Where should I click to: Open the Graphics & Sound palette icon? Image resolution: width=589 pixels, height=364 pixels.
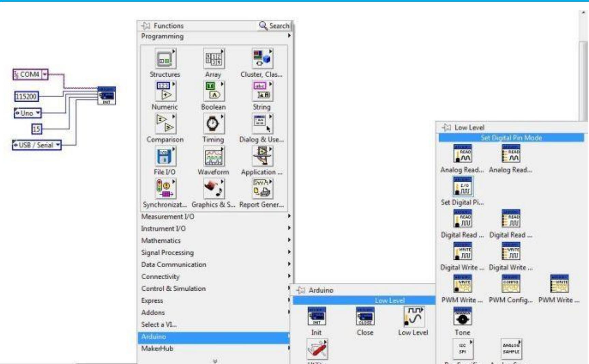(214, 189)
